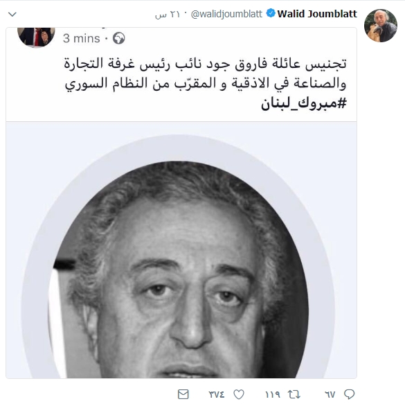Click the reply count ٦٧

330,395
